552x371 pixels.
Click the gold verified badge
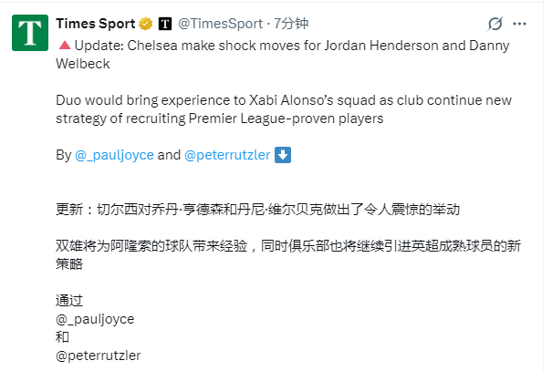pos(145,24)
